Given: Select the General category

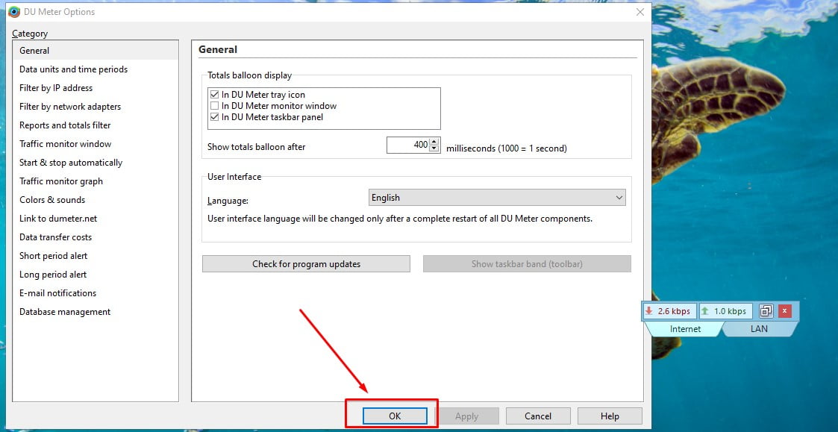Looking at the screenshot, I should click(x=96, y=51).
